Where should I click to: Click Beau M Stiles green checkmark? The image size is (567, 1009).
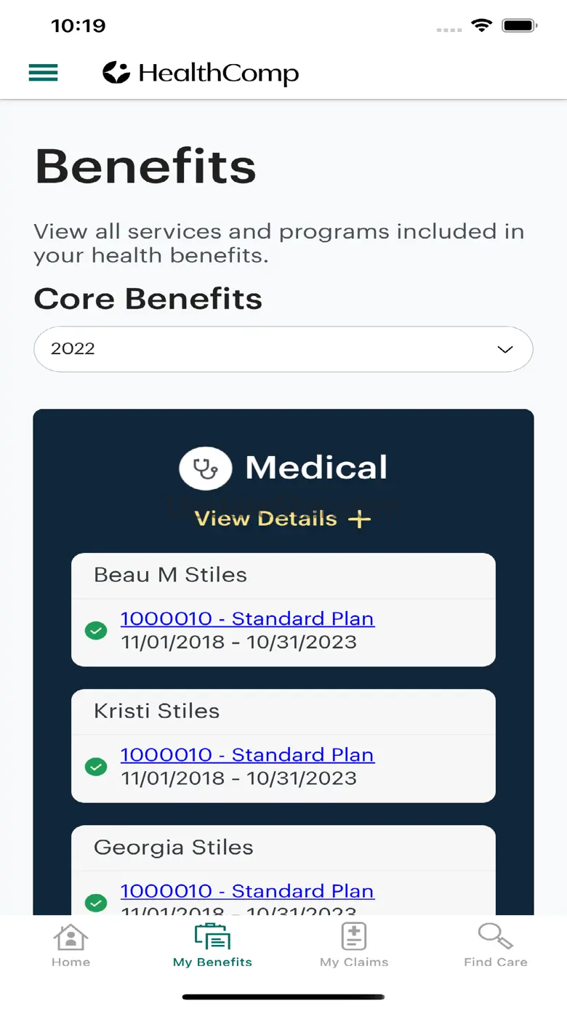pyautogui.click(x=96, y=630)
